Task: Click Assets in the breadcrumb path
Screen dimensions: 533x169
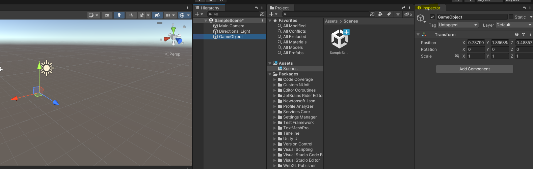Action: tap(331, 21)
